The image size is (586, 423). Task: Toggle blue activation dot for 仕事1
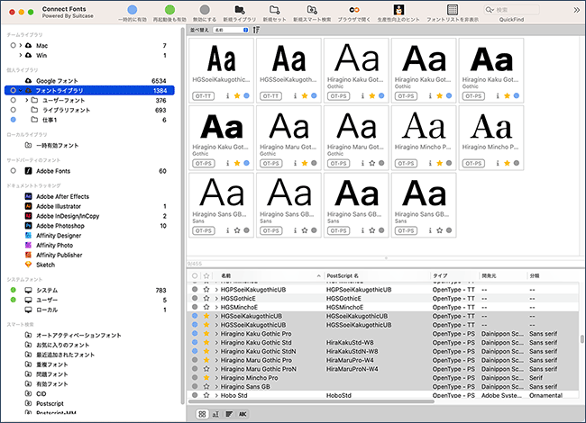14,120
